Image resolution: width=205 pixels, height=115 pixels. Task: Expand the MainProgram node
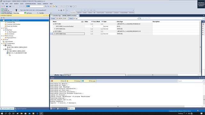click(6, 32)
